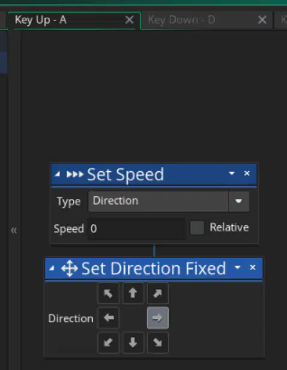Click the Speed value input field

(x=136, y=228)
